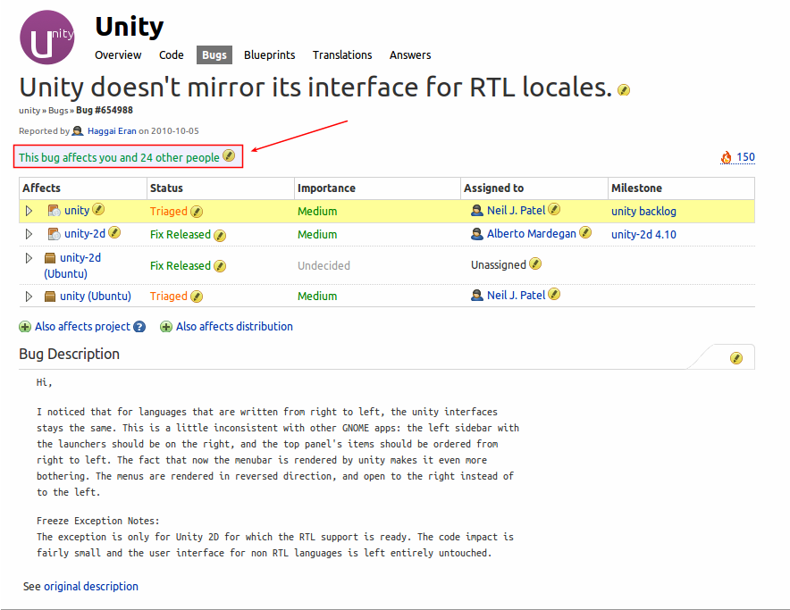790x610 pixels.
Task: Open the Blueprints tab
Action: [269, 55]
